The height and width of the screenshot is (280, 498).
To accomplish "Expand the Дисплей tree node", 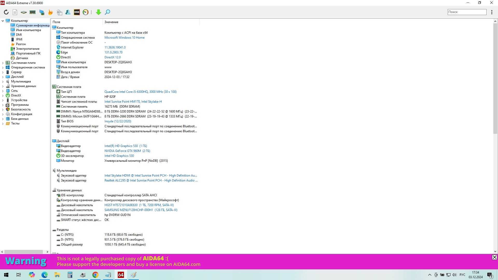I will [x=3, y=77].
